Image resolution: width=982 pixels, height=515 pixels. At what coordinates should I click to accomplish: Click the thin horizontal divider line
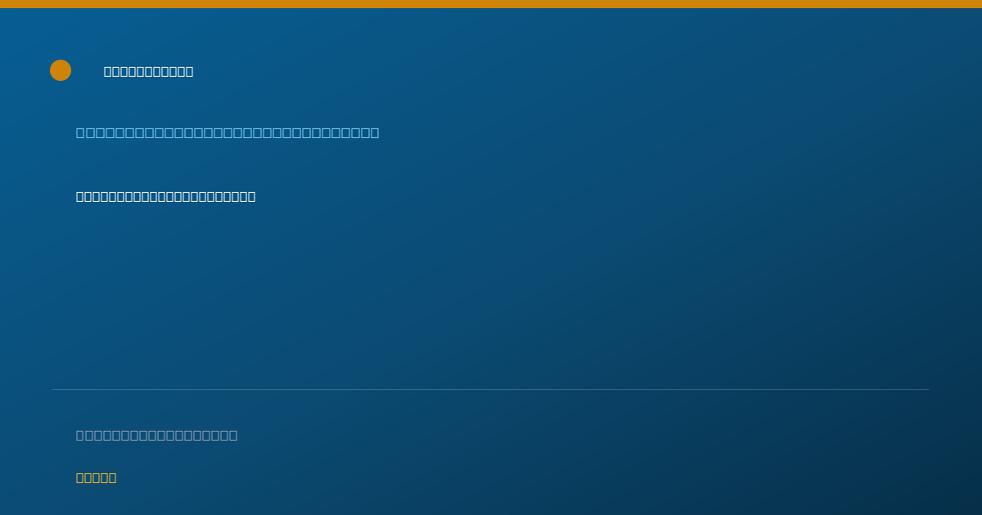(491, 389)
